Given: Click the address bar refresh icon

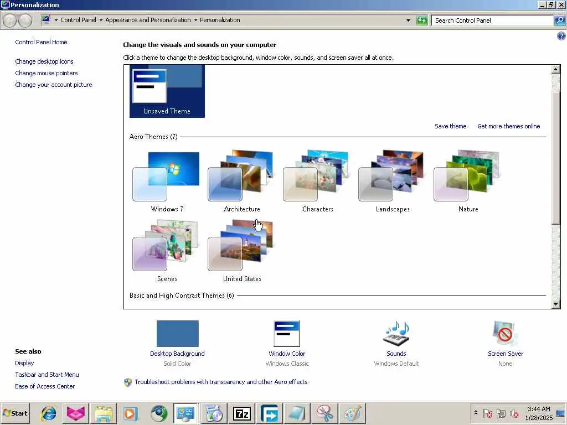Looking at the screenshot, I should tap(422, 20).
